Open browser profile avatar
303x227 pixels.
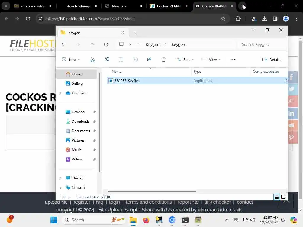point(286,19)
